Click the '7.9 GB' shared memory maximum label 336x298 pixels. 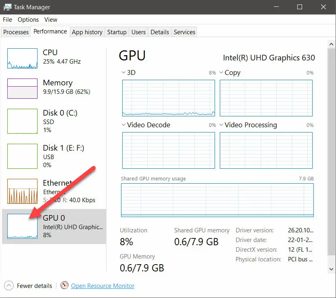click(x=306, y=179)
